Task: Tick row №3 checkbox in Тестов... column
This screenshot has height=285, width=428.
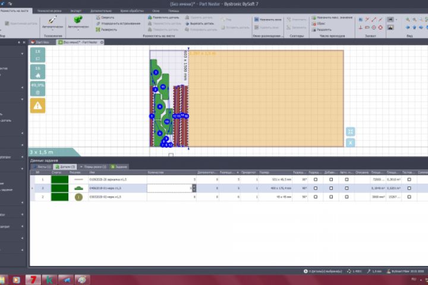Action: [409, 188]
